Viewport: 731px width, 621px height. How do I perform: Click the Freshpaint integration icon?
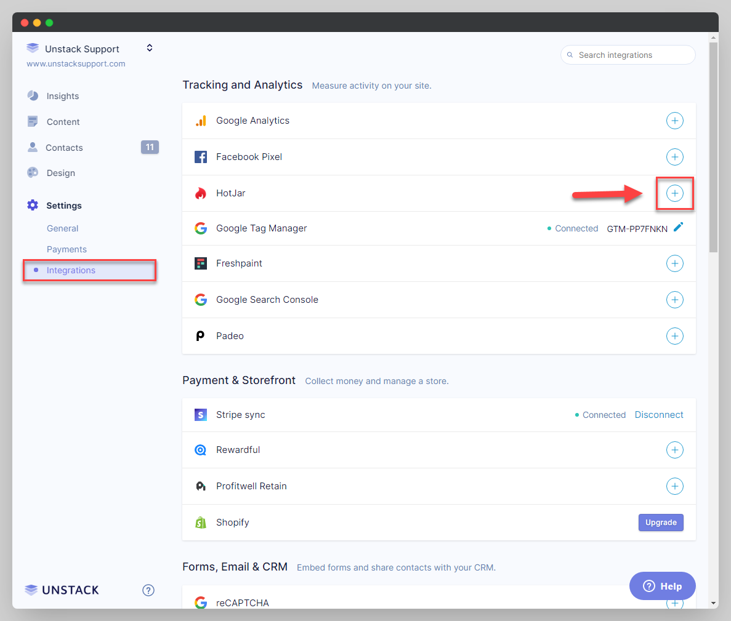[201, 263]
